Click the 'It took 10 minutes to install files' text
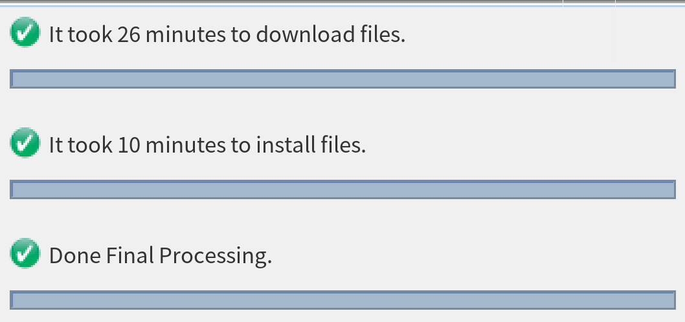Screen dimensions: 685x322 [x=207, y=144]
